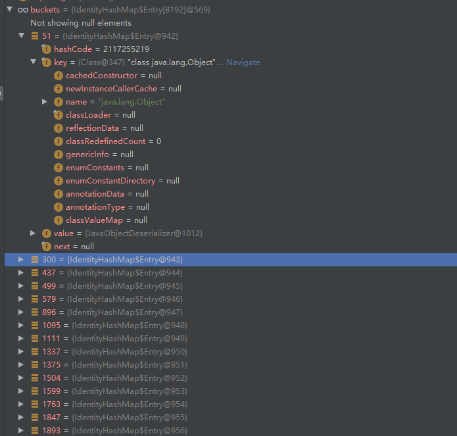
Task: Select the 'Not showing null elements' message
Action: [x=81, y=23]
